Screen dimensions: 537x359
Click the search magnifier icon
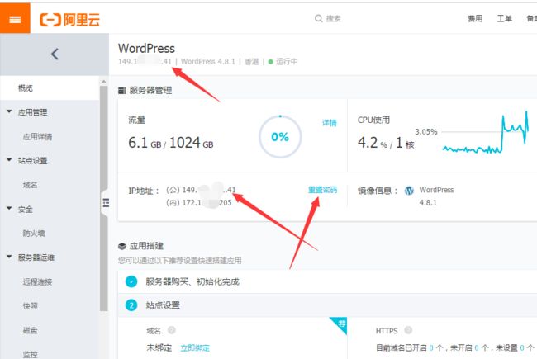319,18
